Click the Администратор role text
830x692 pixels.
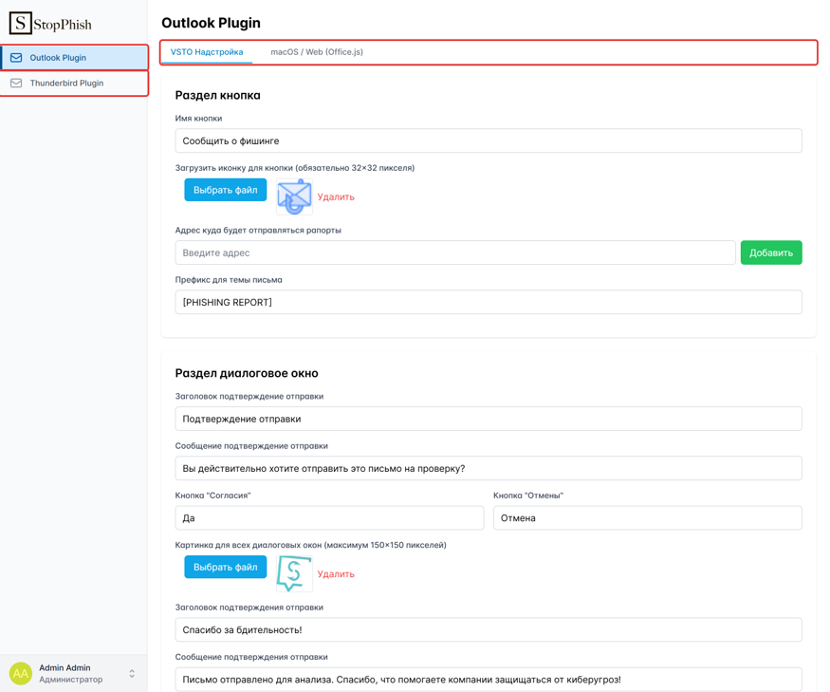point(71,680)
